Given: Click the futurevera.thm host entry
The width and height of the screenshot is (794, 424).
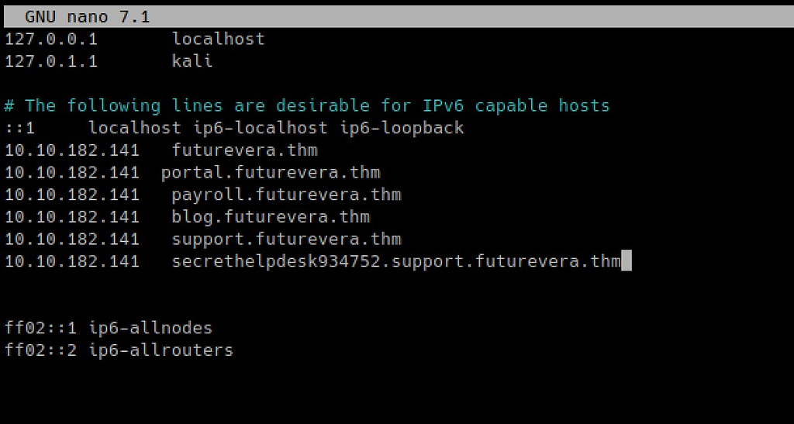Looking at the screenshot, I should [x=244, y=150].
